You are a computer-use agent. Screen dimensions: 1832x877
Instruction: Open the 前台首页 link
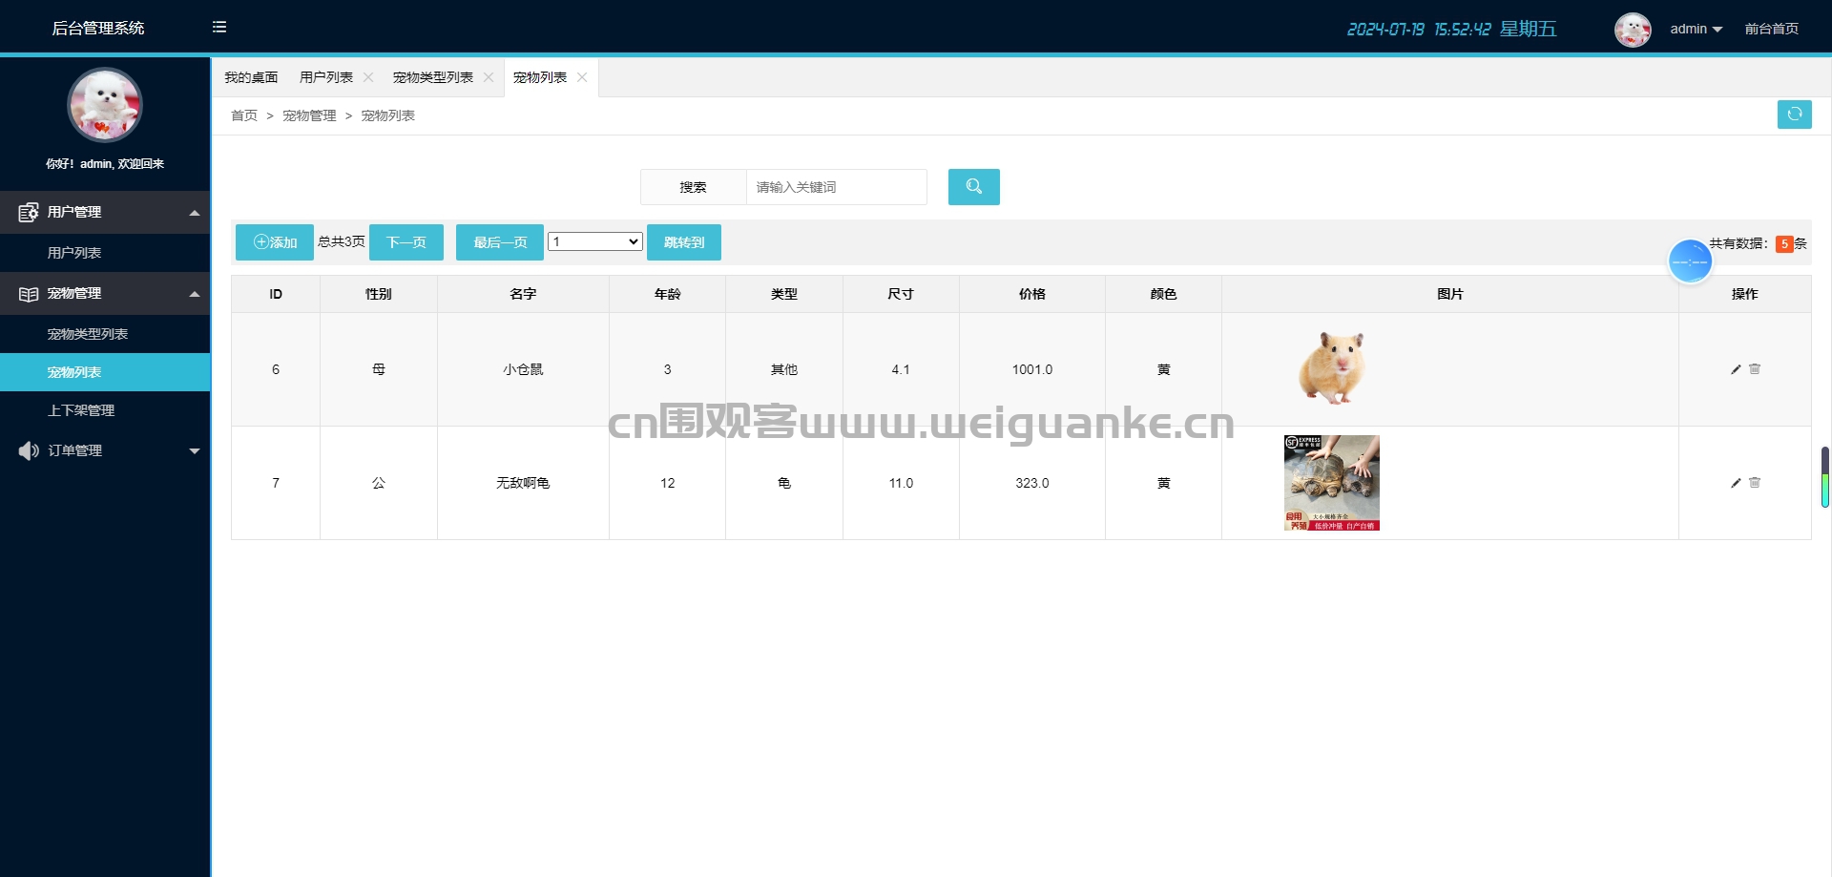(1772, 29)
